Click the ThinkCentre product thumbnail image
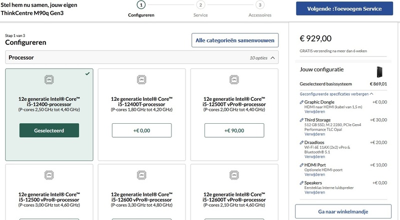This screenshot has width=400, height=220. point(379,72)
